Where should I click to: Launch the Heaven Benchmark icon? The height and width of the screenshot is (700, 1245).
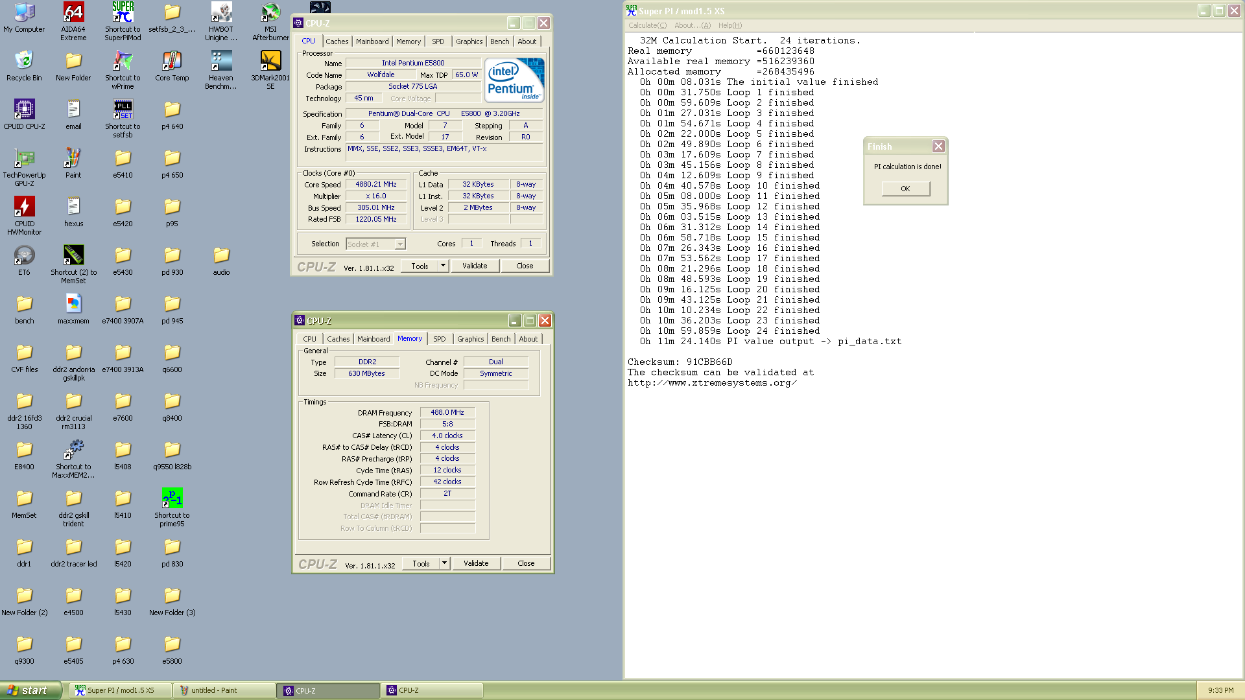point(221,70)
